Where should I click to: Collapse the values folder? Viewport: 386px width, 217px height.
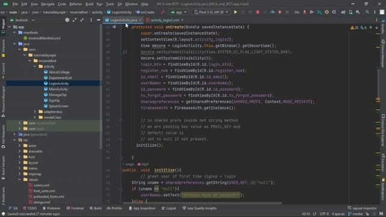click(20, 180)
